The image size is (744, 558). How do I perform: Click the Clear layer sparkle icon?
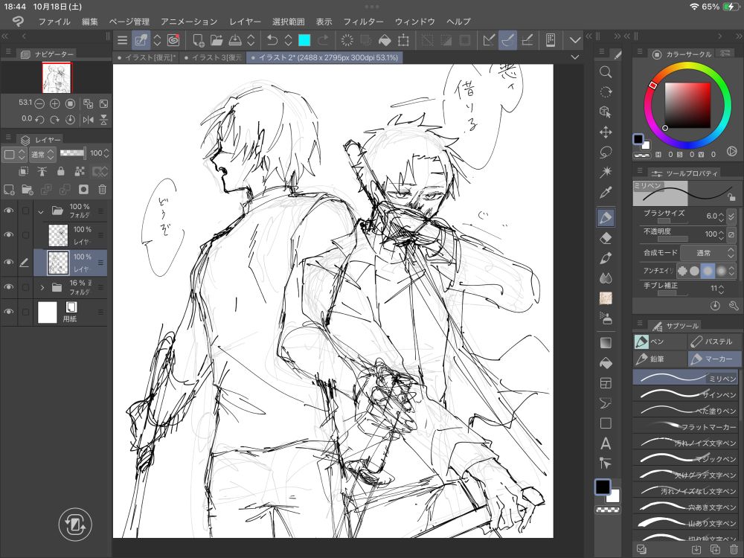tap(347, 40)
